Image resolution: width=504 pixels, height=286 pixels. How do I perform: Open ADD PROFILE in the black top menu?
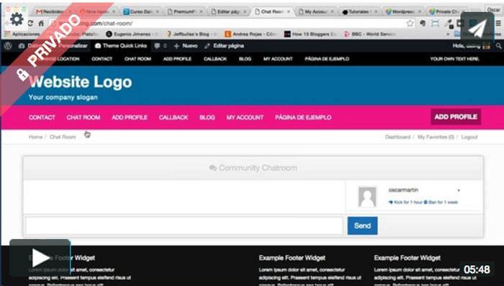point(177,59)
